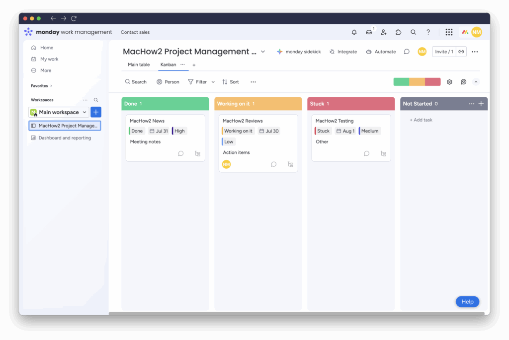Open notifications bell icon
Image resolution: width=509 pixels, height=340 pixels.
pos(354,32)
